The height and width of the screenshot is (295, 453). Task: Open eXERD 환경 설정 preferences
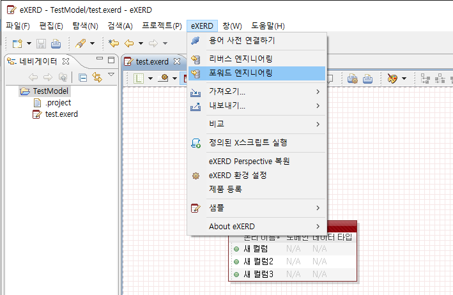coord(257,176)
